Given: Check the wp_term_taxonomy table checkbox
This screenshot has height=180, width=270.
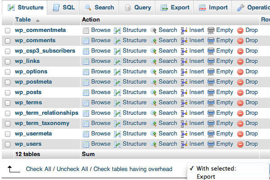Looking at the screenshot, I should pos(8,124).
